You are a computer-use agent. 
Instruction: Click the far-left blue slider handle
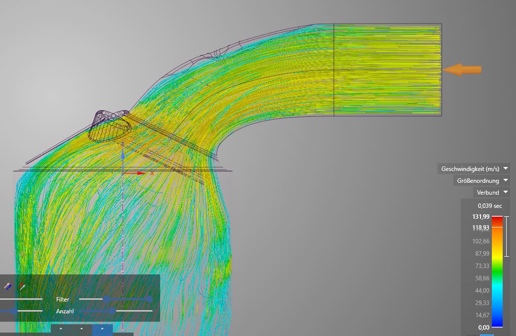click(13, 311)
